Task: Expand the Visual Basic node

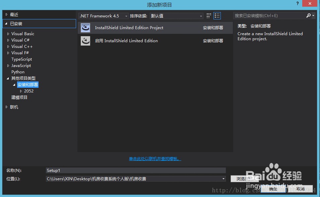Action: 8,34
